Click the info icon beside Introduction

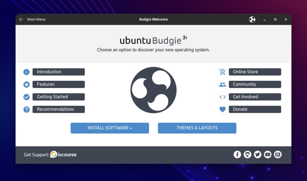pos(26,72)
